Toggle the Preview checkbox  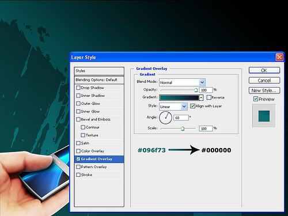coord(256,99)
